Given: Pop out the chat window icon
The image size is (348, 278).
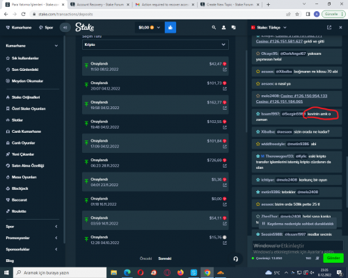Looking at the screenshot, I should (x=329, y=28).
